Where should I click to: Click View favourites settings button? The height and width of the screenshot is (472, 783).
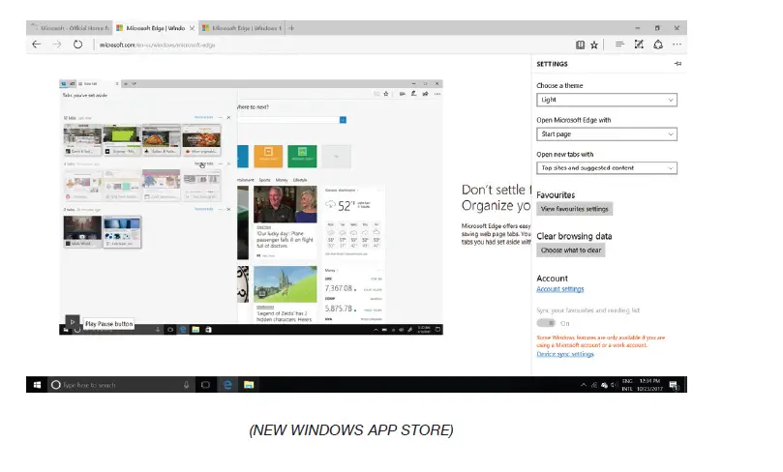(574, 209)
